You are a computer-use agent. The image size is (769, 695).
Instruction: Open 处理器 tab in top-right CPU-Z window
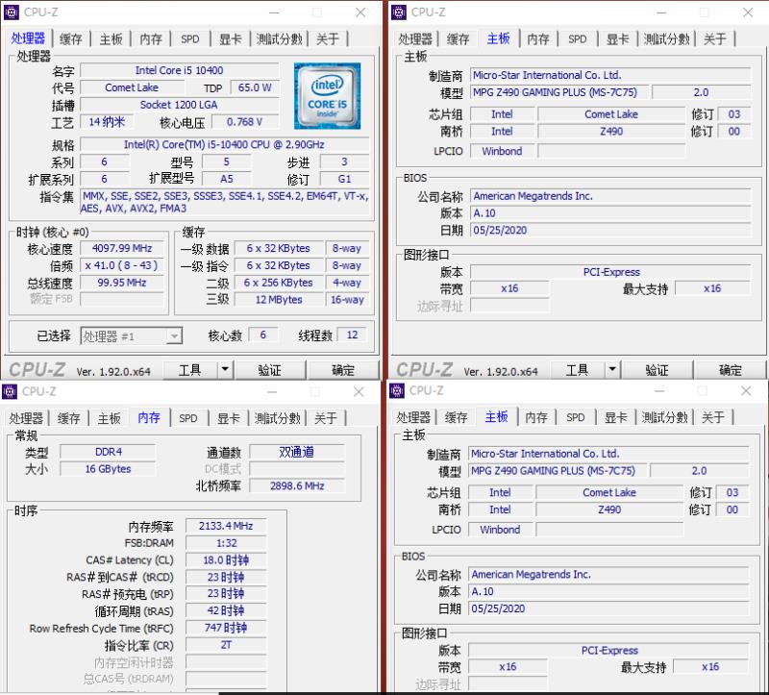415,38
